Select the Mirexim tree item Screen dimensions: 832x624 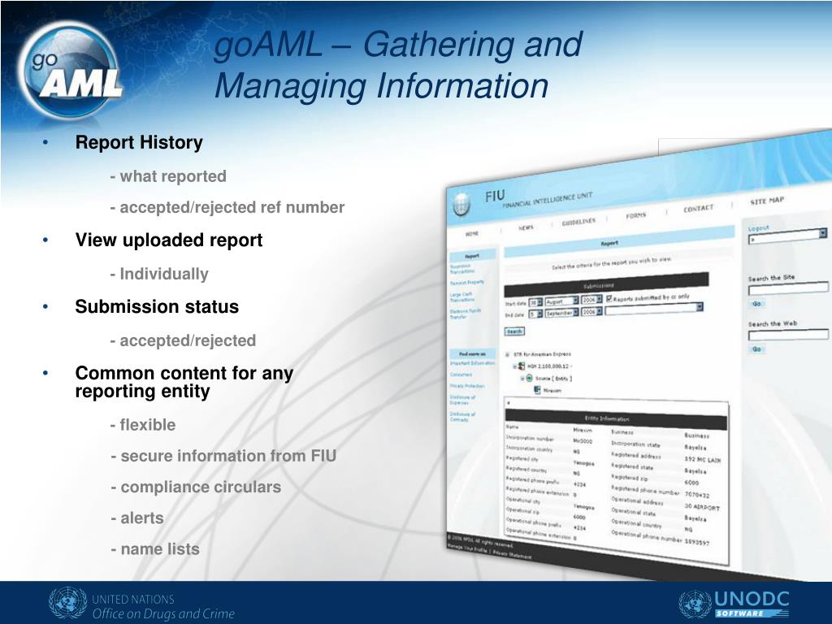pos(552,390)
